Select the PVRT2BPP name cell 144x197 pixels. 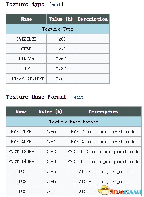(x=21, y=132)
